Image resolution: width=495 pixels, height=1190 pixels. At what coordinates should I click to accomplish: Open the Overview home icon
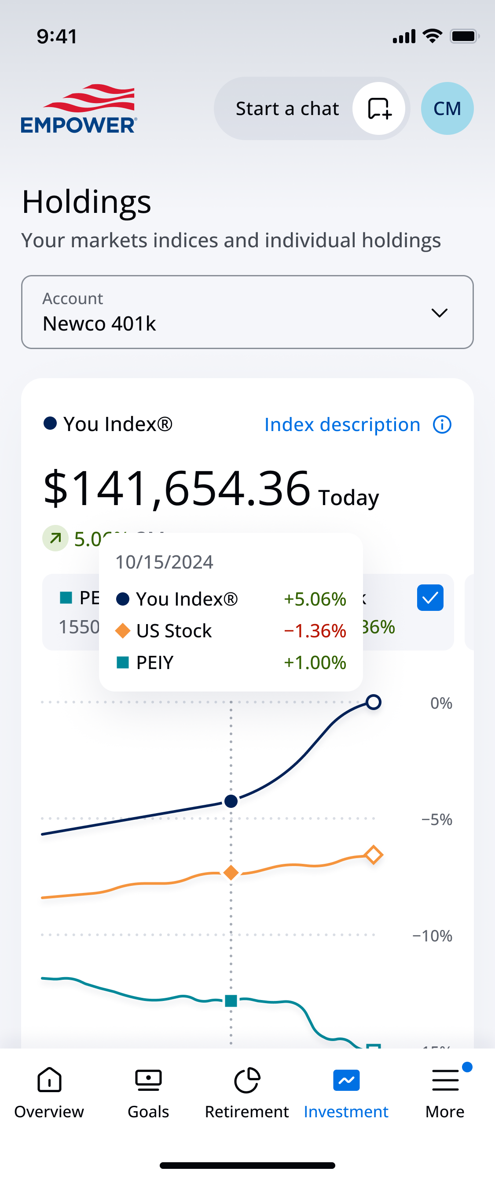[x=49, y=1079]
